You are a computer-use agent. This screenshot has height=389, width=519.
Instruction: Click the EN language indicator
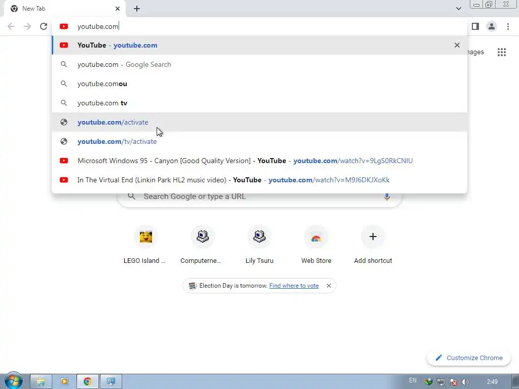point(413,380)
